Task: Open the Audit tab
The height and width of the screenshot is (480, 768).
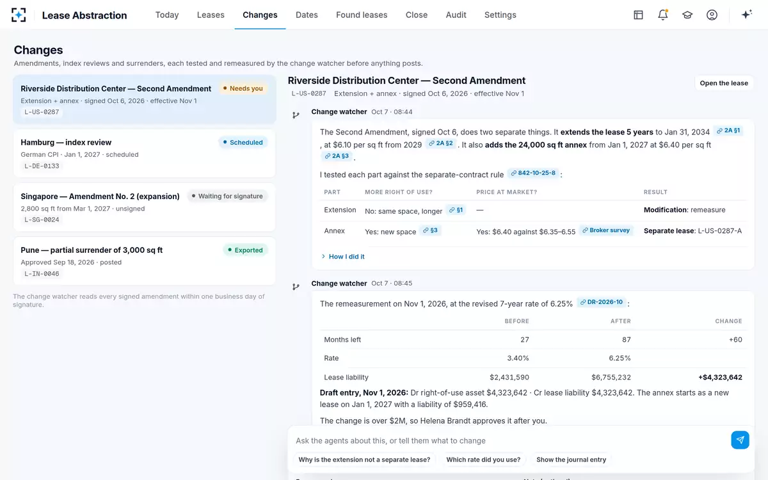Action: point(456,15)
